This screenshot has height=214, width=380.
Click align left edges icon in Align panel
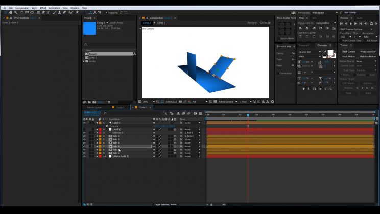300,28
